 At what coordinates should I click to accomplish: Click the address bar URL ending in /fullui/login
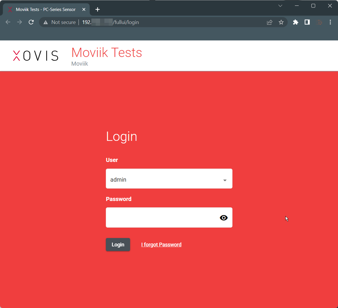pyautogui.click(x=110, y=22)
